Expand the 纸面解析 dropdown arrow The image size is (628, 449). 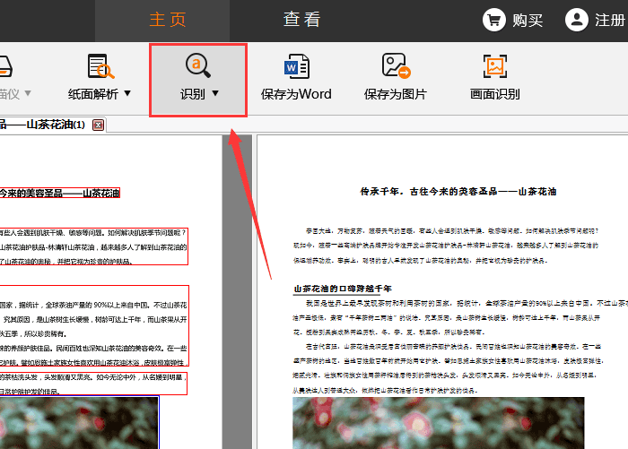[x=127, y=93]
